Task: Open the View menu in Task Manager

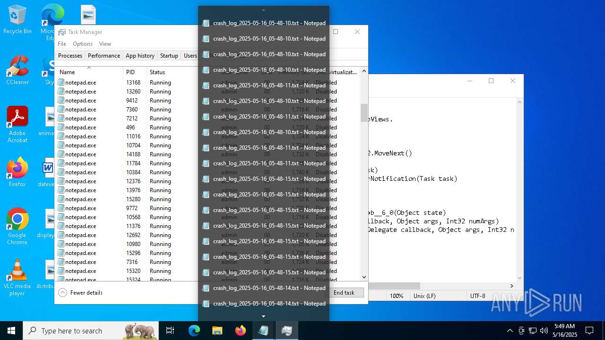Action: tap(105, 44)
